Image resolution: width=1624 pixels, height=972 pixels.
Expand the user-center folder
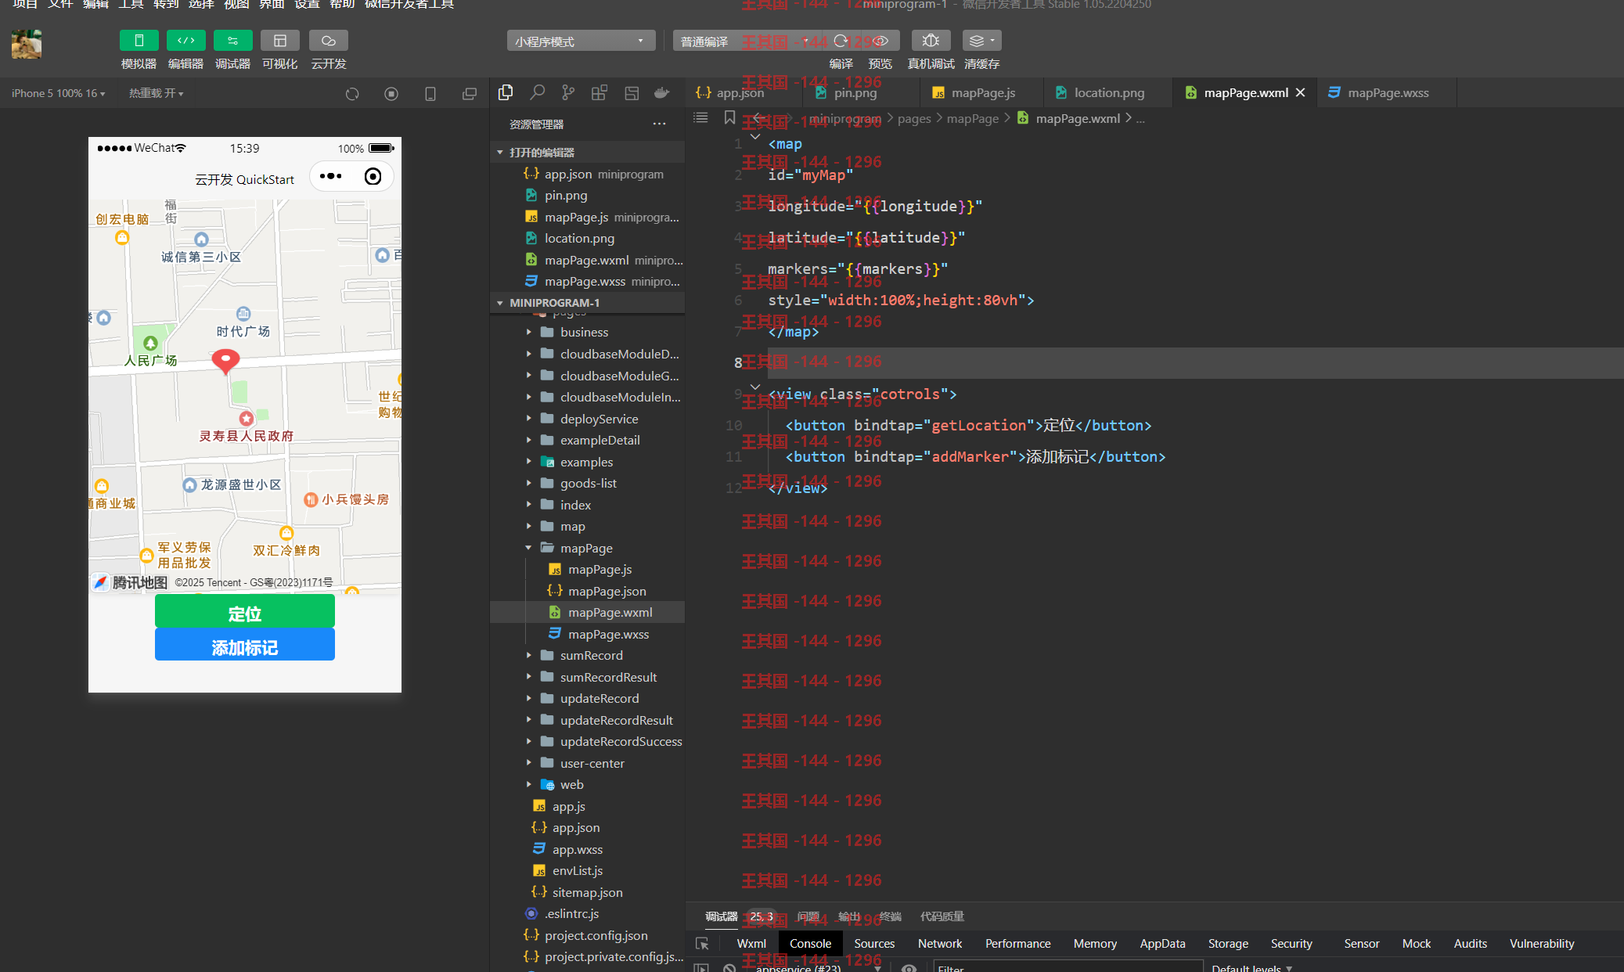click(592, 763)
